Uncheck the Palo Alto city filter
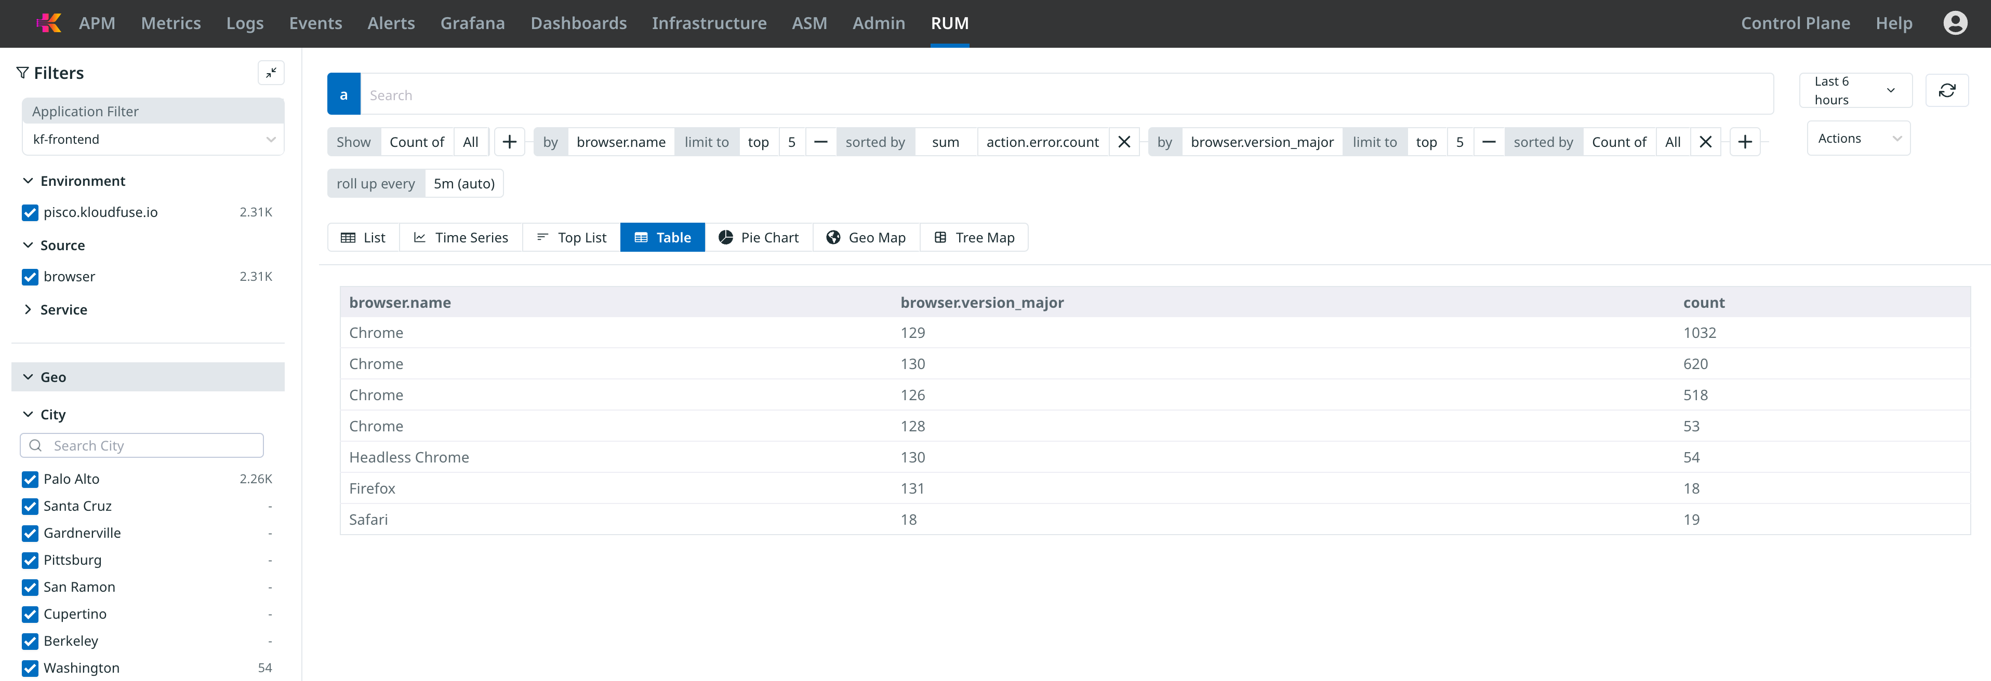The width and height of the screenshot is (1991, 681). [30, 480]
